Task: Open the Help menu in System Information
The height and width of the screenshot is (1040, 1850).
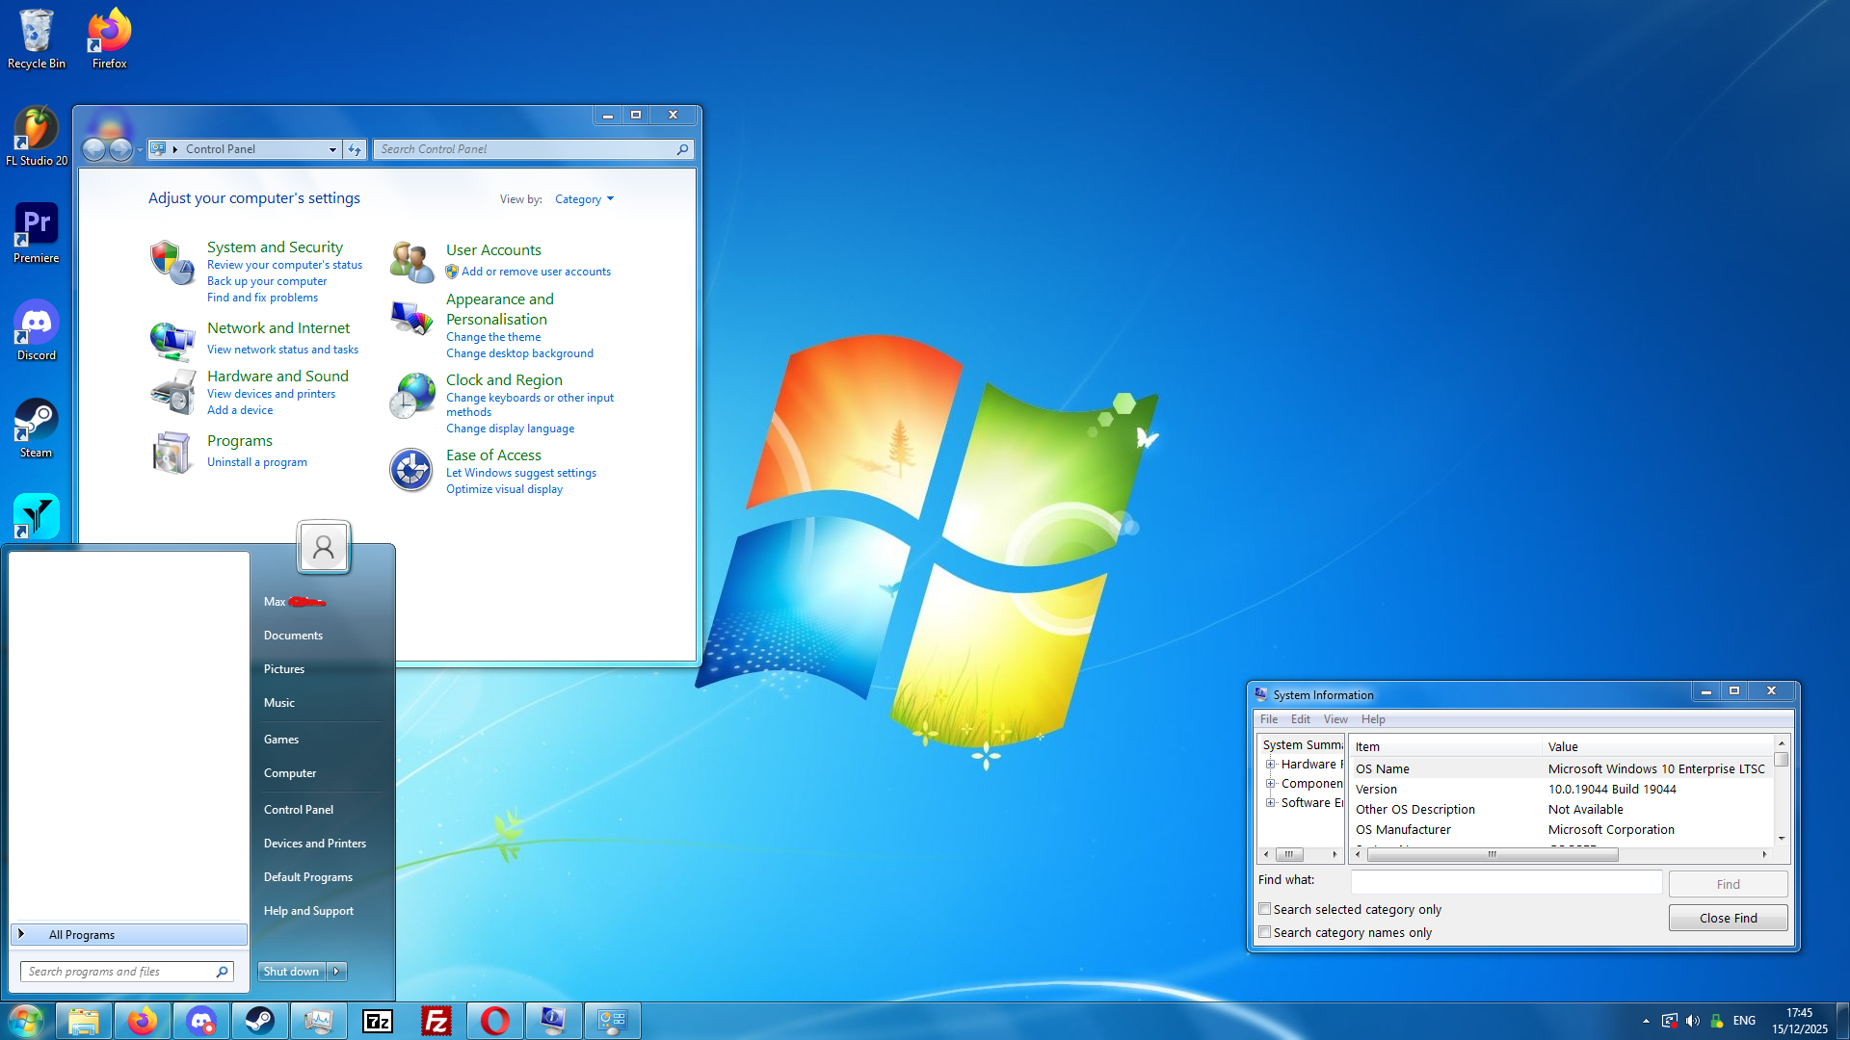Action: click(1373, 719)
